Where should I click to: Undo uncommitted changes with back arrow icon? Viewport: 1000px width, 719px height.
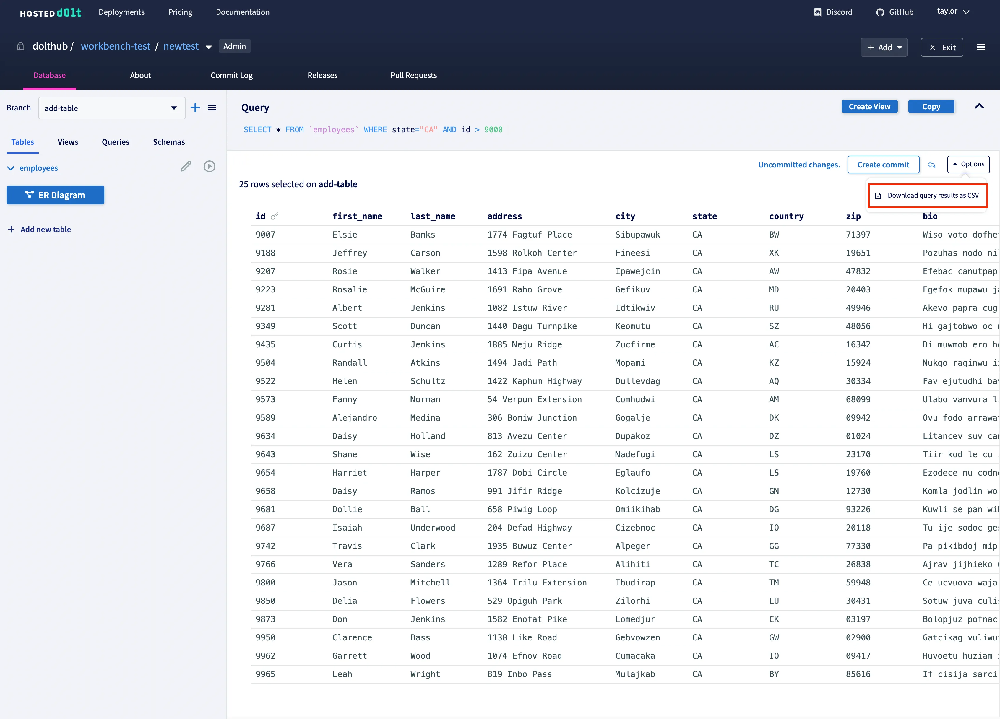(x=932, y=165)
